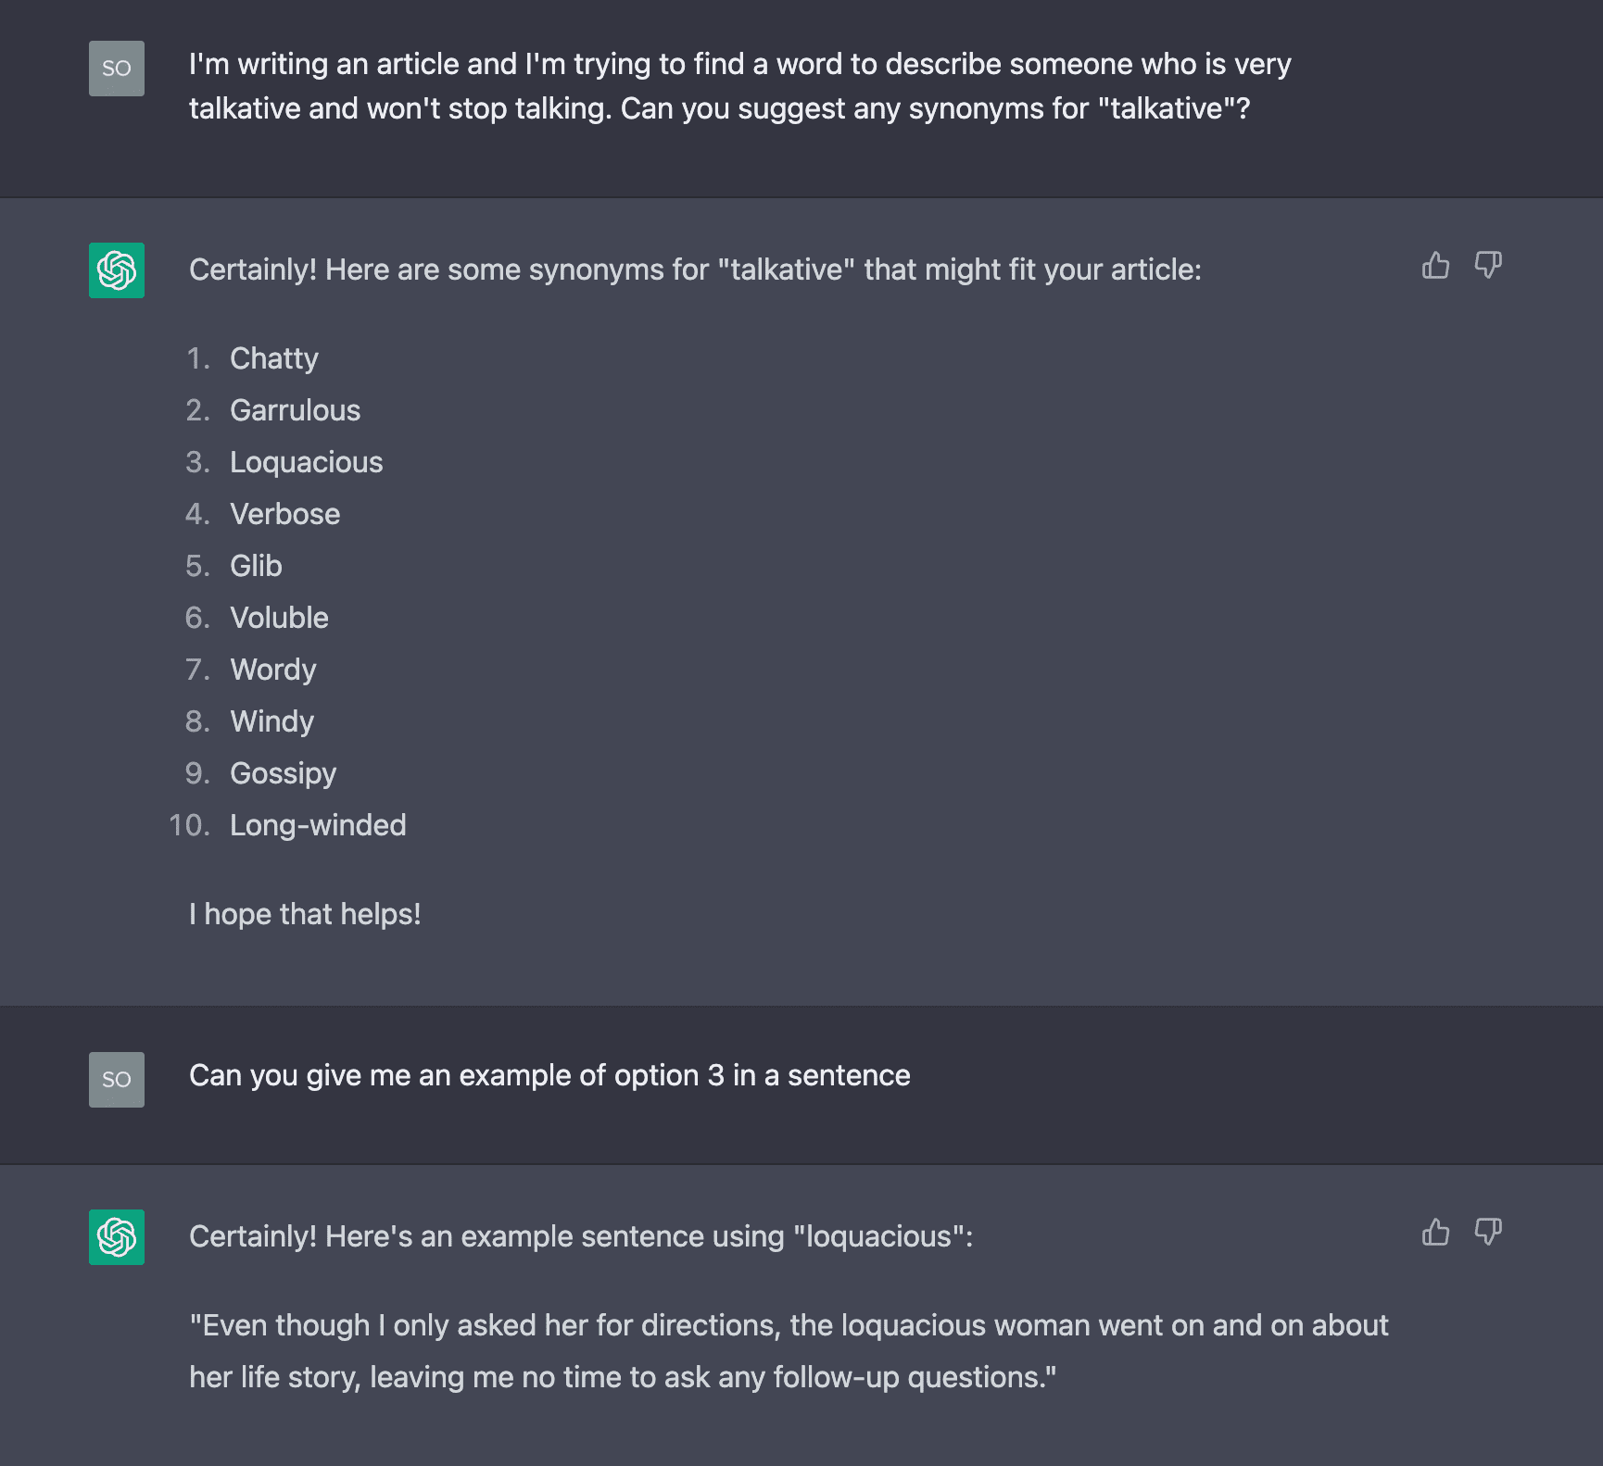The width and height of the screenshot is (1603, 1466).
Task: Select the quoted loquacious example sentence
Action: point(788,1350)
